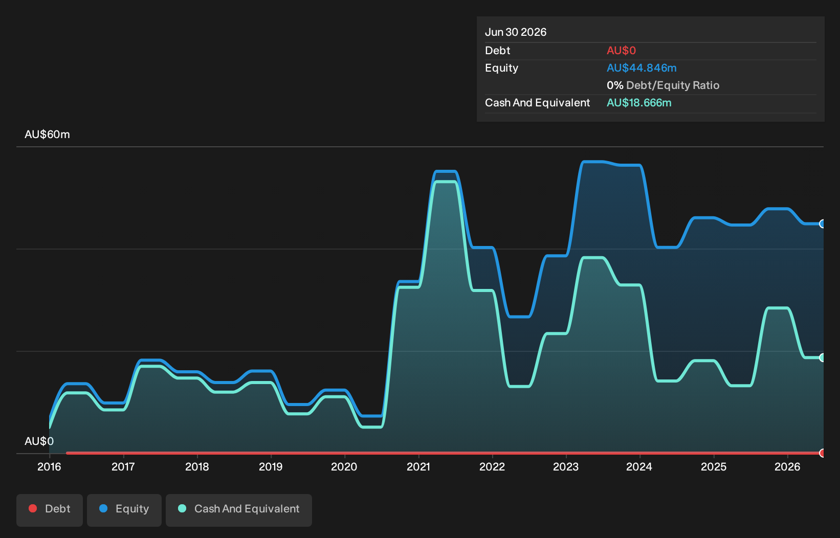Toggle the Cash And Equivalent legend button
Screen dimensions: 840x538
(239, 510)
